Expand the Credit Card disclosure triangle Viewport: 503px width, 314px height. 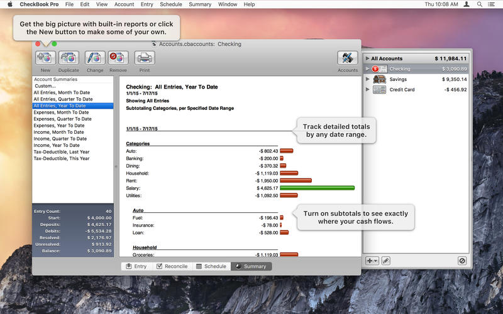coord(367,89)
